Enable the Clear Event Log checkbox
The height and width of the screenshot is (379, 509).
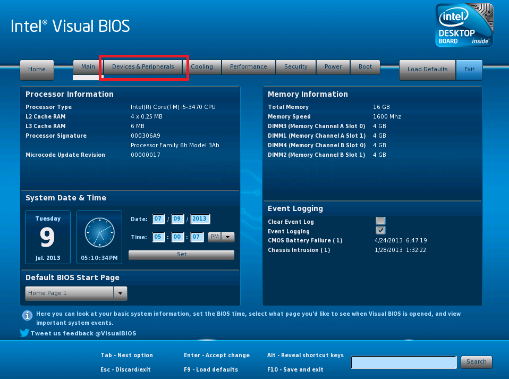pos(380,221)
